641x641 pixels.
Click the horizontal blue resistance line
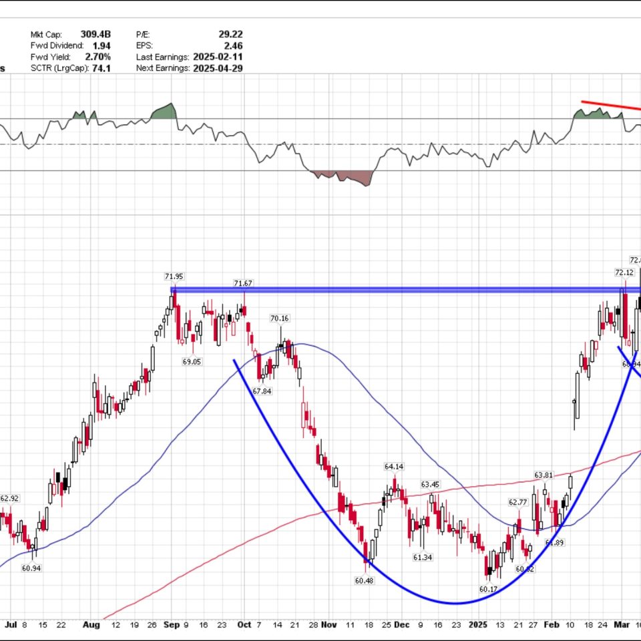click(x=401, y=290)
